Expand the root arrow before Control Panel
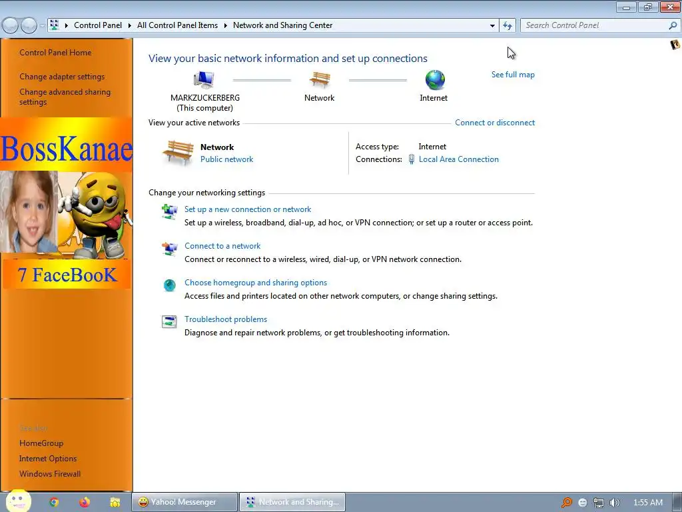This screenshot has height=512, width=682. tap(66, 25)
